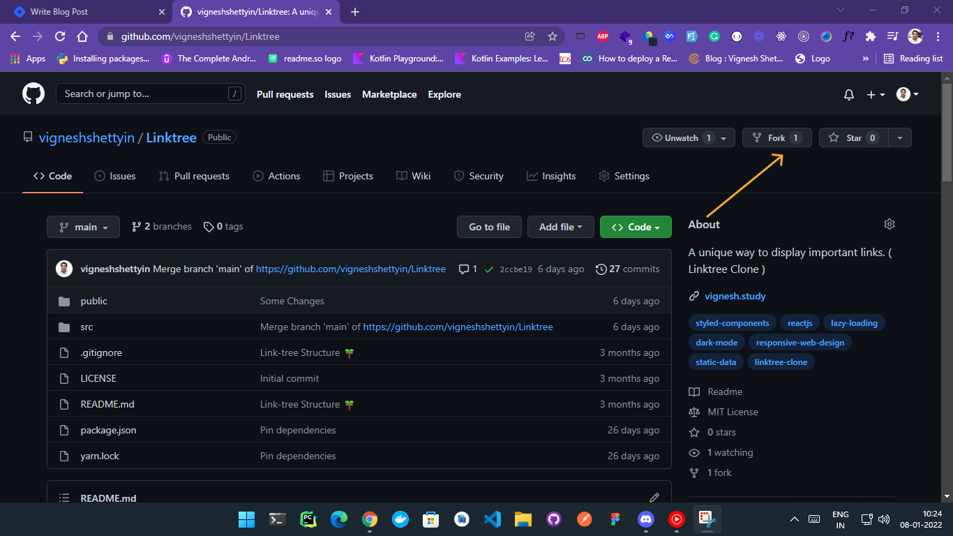The image size is (953, 536).
Task: Open Windows Terminal from taskbar
Action: click(x=277, y=519)
